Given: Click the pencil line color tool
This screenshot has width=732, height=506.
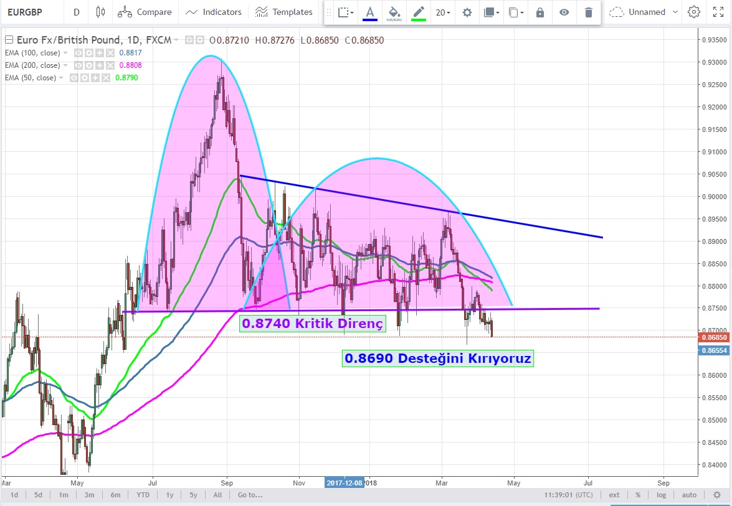Looking at the screenshot, I should point(419,12).
